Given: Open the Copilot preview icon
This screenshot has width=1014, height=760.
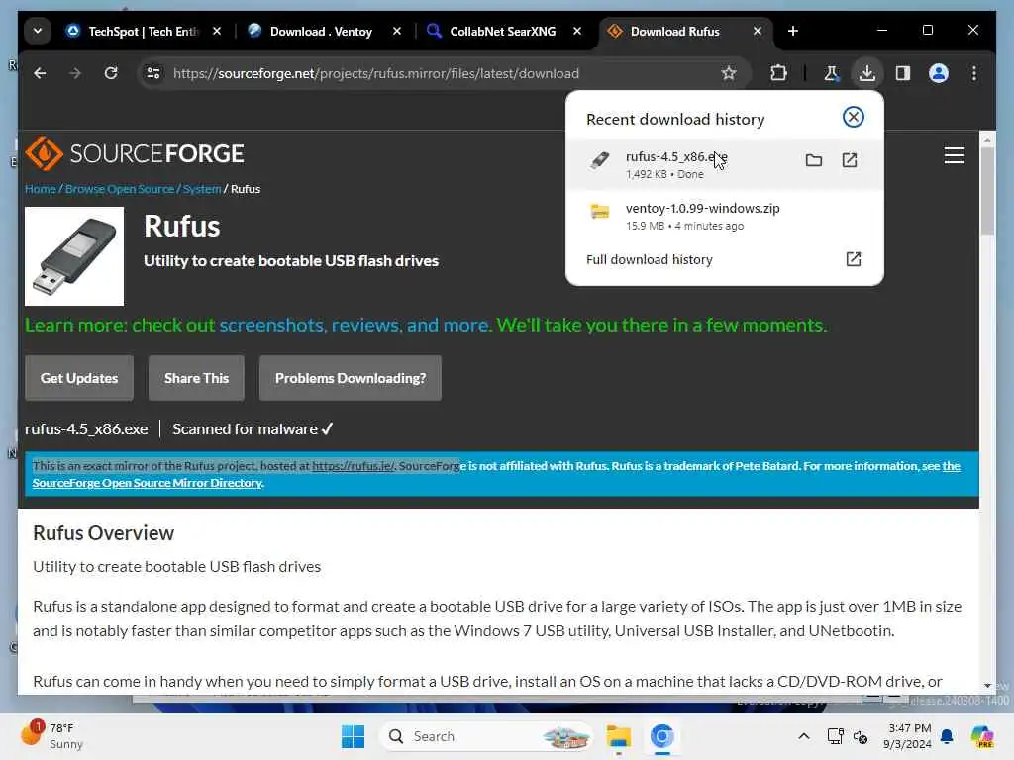Looking at the screenshot, I should [x=982, y=736].
